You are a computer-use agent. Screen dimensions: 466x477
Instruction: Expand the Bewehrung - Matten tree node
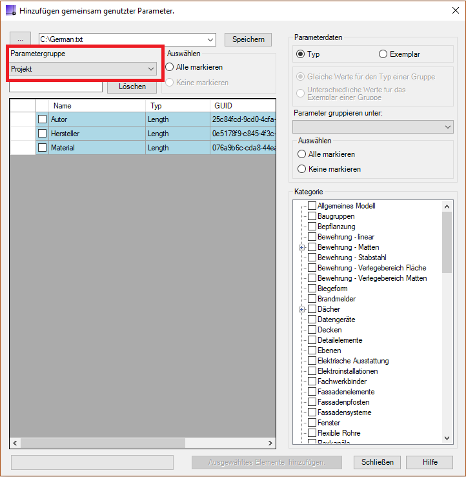(x=302, y=247)
